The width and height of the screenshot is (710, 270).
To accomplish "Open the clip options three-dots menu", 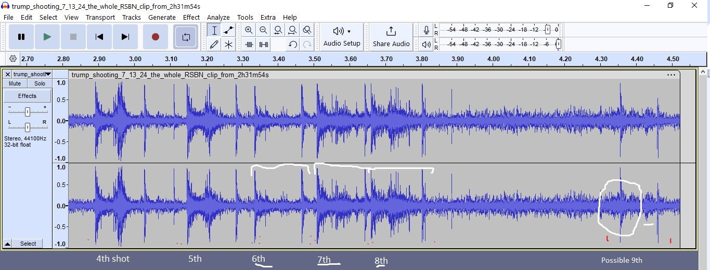I will [x=671, y=75].
